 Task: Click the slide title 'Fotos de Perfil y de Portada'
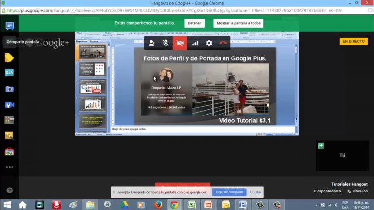tap(205, 58)
